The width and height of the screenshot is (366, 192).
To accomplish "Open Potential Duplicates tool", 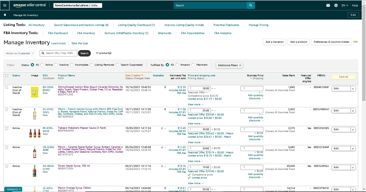I will pos(226,25).
